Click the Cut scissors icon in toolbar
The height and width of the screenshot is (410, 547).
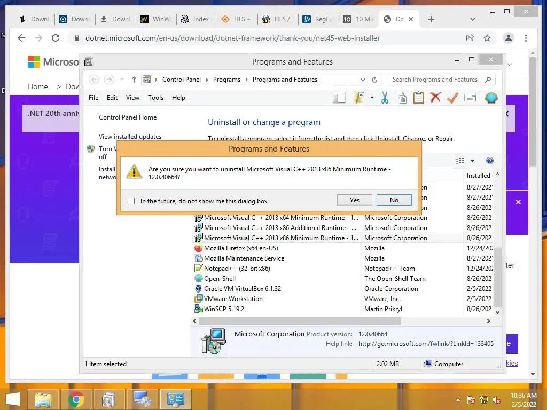coord(385,98)
